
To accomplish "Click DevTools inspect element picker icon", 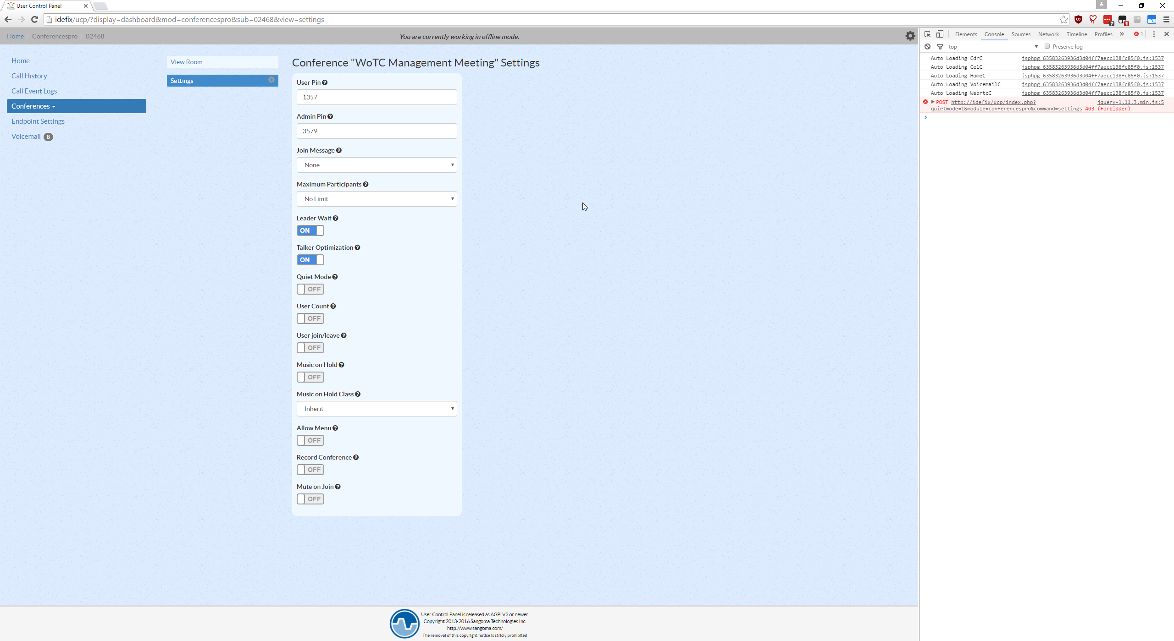I will click(x=927, y=34).
